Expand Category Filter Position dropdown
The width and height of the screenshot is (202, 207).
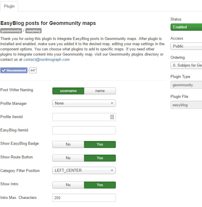(x=84, y=170)
